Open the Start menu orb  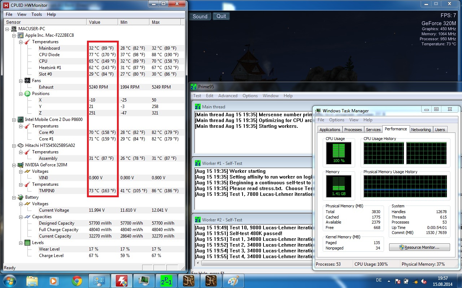pos(10,280)
